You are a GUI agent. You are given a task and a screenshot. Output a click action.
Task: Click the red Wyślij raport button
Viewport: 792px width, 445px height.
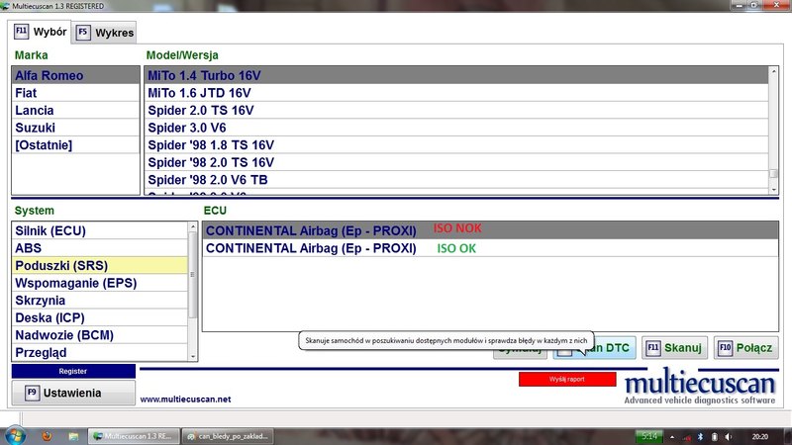click(x=567, y=379)
